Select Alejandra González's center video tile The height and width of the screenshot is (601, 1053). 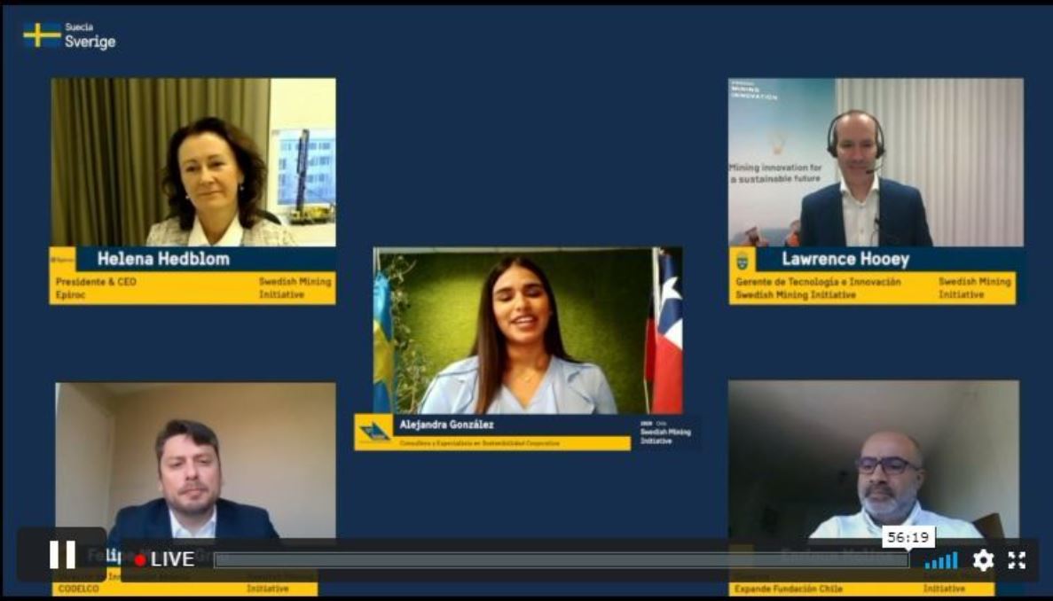click(x=528, y=330)
